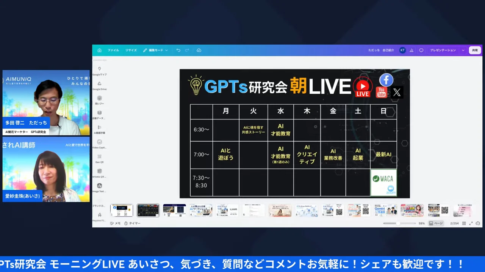Screen dimensions: 485x272
Task: Select the AIと遊ぼう schedule cell
Action: [226, 155]
